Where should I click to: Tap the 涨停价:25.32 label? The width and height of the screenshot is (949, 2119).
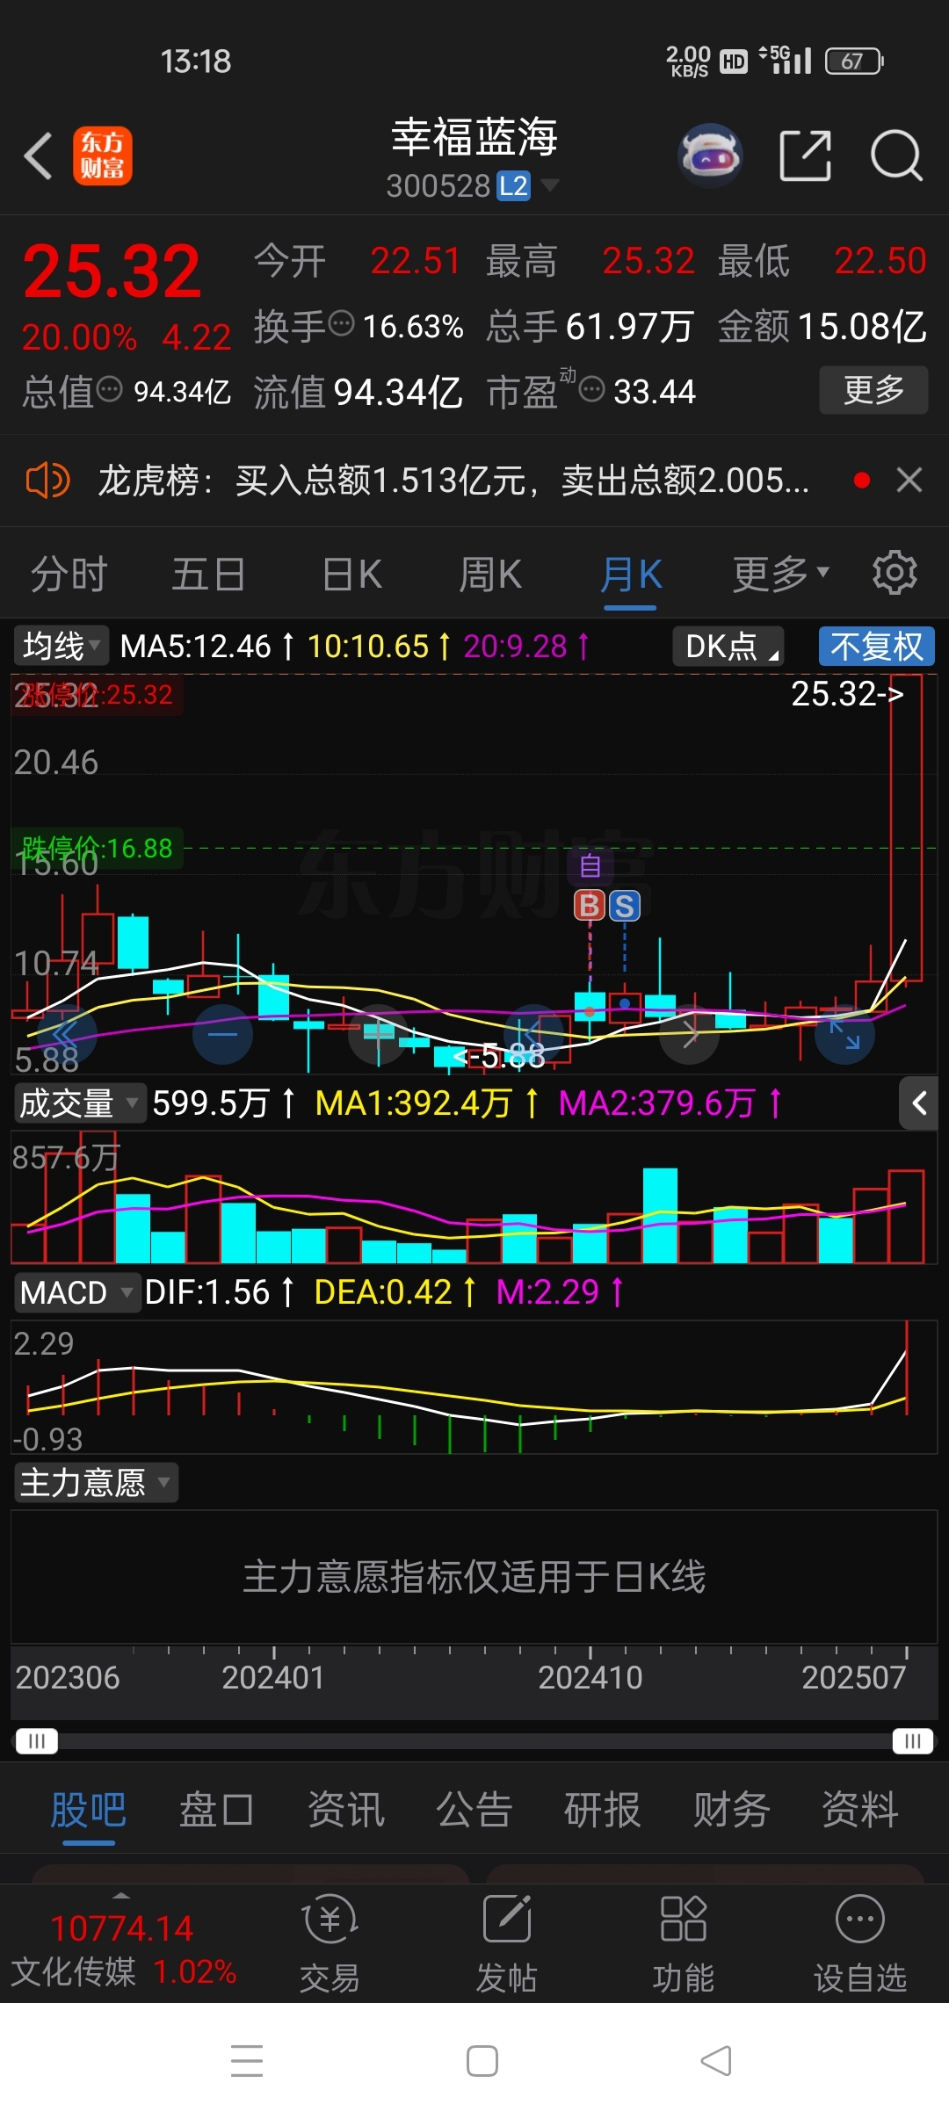(x=97, y=695)
